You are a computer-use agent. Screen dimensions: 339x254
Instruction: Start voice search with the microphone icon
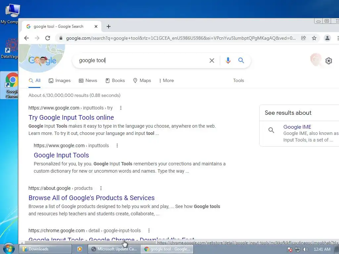[228, 61]
